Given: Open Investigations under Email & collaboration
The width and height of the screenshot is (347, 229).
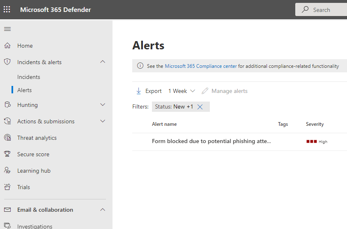Looking at the screenshot, I should 35,227.
